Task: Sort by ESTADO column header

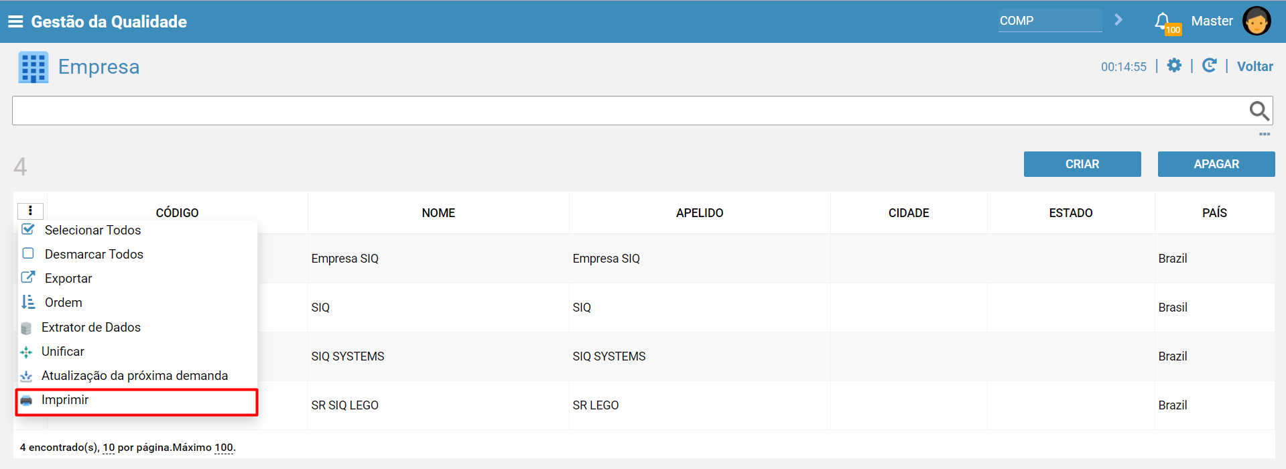Action: pyautogui.click(x=1071, y=213)
